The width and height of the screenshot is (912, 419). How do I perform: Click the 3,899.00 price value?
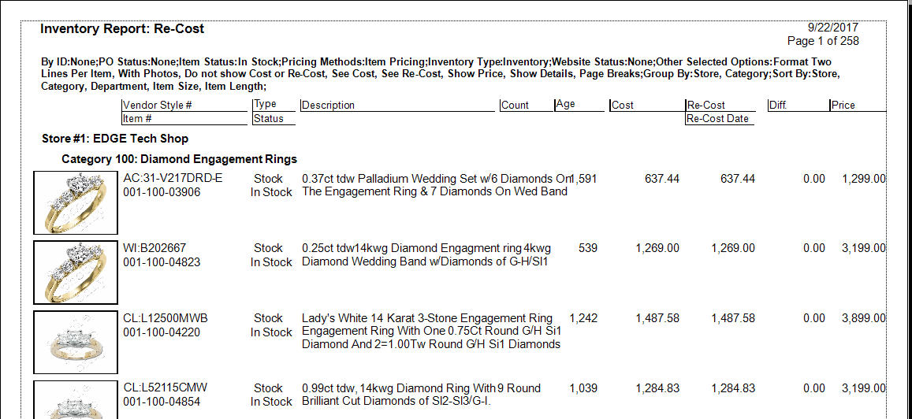click(863, 318)
